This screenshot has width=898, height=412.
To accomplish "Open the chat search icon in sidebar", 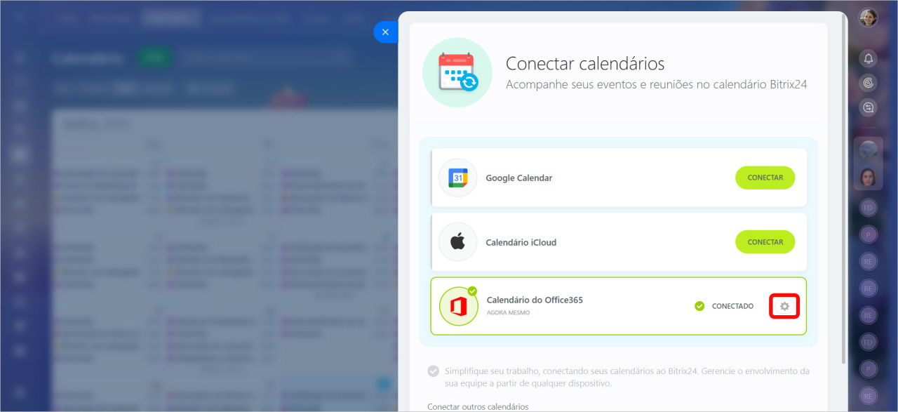I will click(x=869, y=107).
